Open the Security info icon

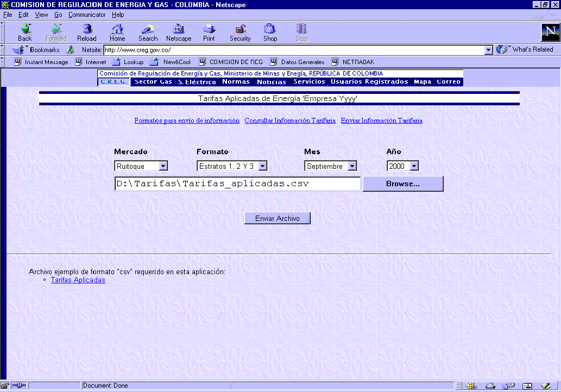pos(240,33)
